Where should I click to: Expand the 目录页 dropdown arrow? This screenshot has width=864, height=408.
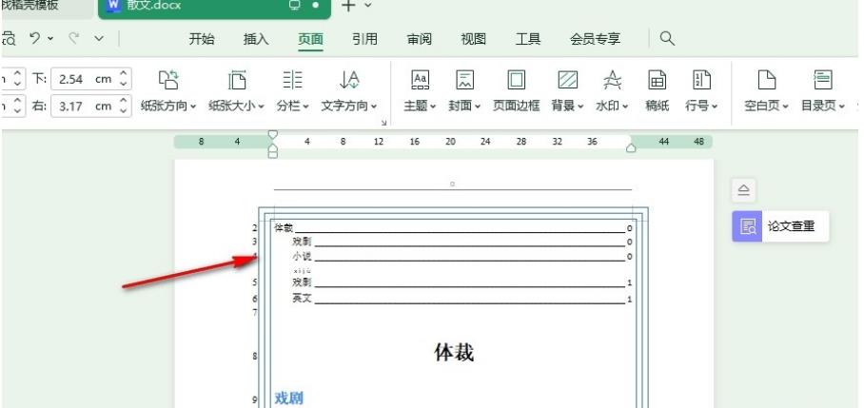841,107
